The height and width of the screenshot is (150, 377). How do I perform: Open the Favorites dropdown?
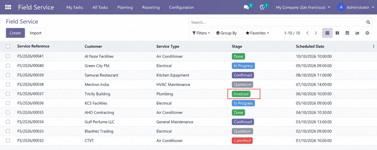pyautogui.click(x=257, y=33)
